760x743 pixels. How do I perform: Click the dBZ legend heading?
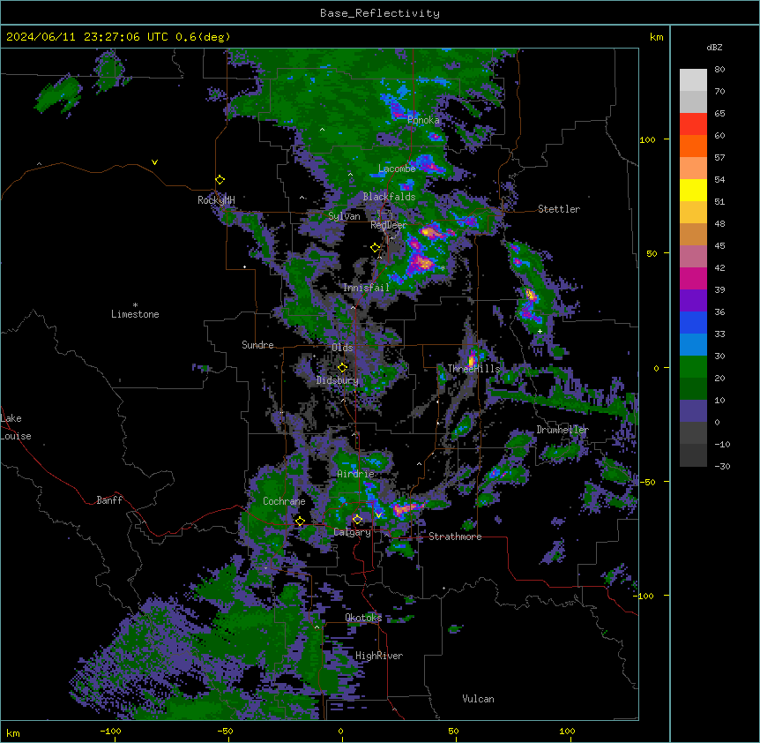714,47
